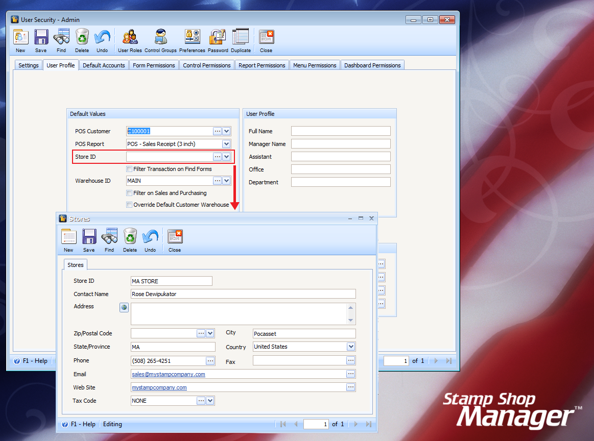594x441 pixels.
Task: Select the Stores tab in Stores window
Action: [76, 265]
